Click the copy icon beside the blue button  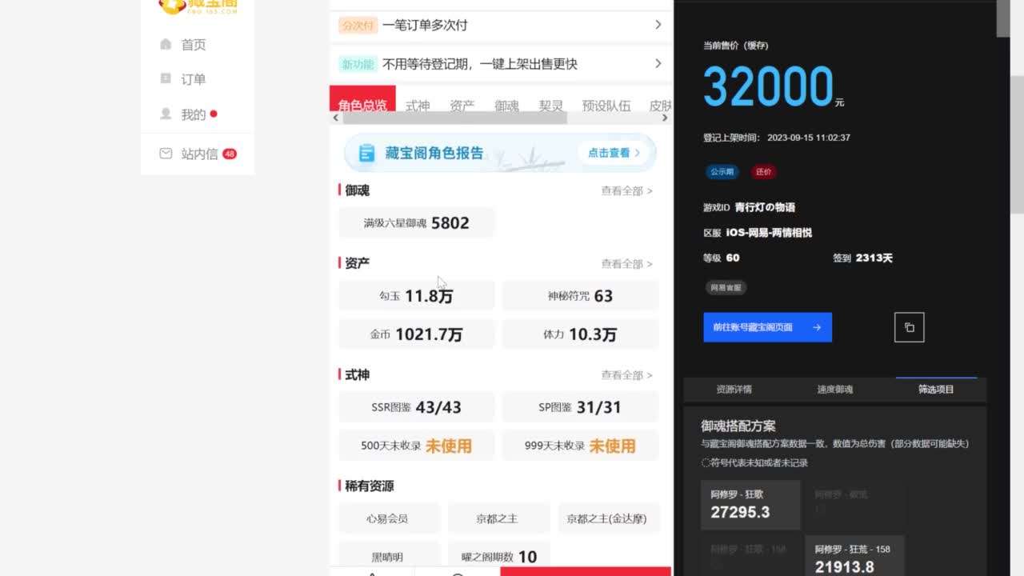(x=909, y=327)
